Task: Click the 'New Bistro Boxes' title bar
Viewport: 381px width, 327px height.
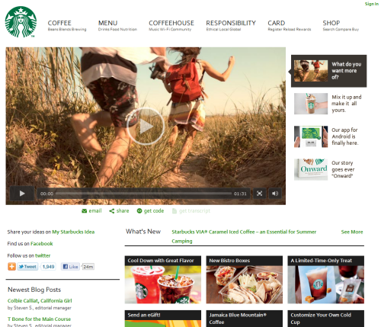Action: [245, 261]
